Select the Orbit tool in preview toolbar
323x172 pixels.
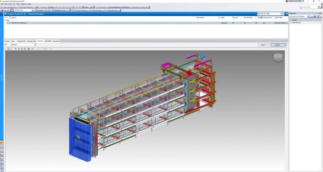point(22,49)
